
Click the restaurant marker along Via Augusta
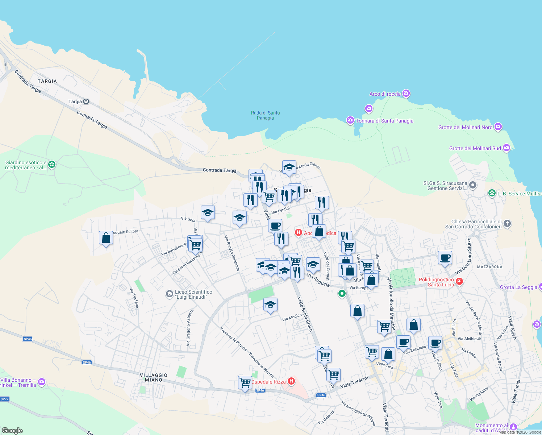point(297,272)
